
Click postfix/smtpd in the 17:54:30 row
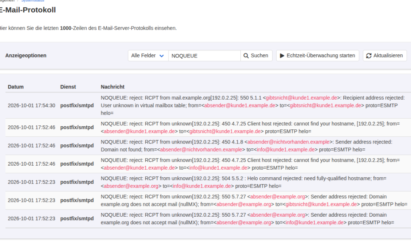77,106
